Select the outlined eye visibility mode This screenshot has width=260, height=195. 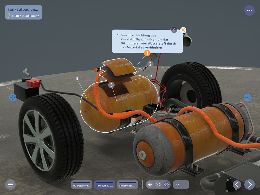click(x=158, y=185)
